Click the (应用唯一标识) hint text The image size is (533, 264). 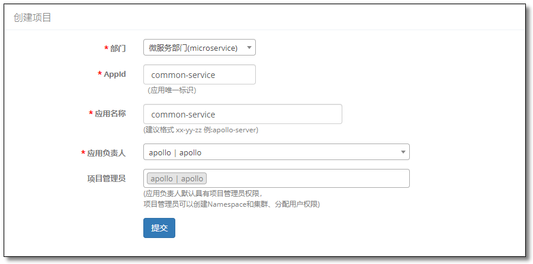click(172, 90)
